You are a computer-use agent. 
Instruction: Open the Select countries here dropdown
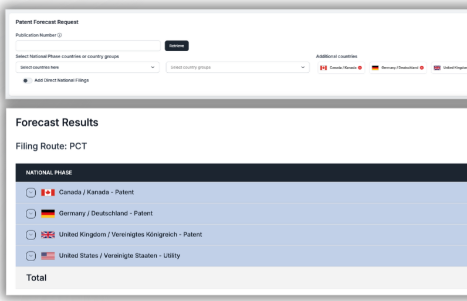(x=88, y=67)
